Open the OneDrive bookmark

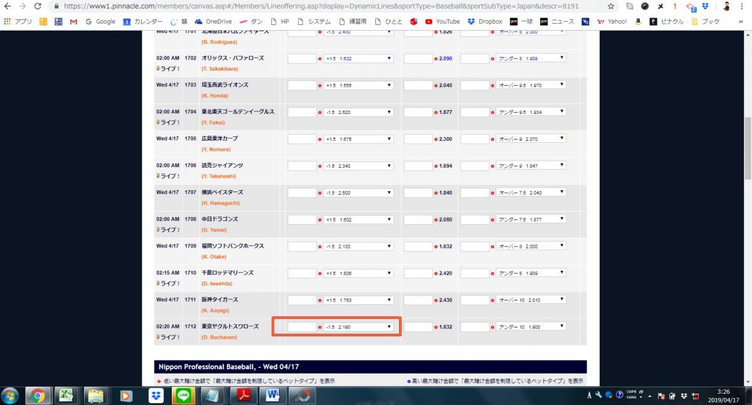coord(214,21)
